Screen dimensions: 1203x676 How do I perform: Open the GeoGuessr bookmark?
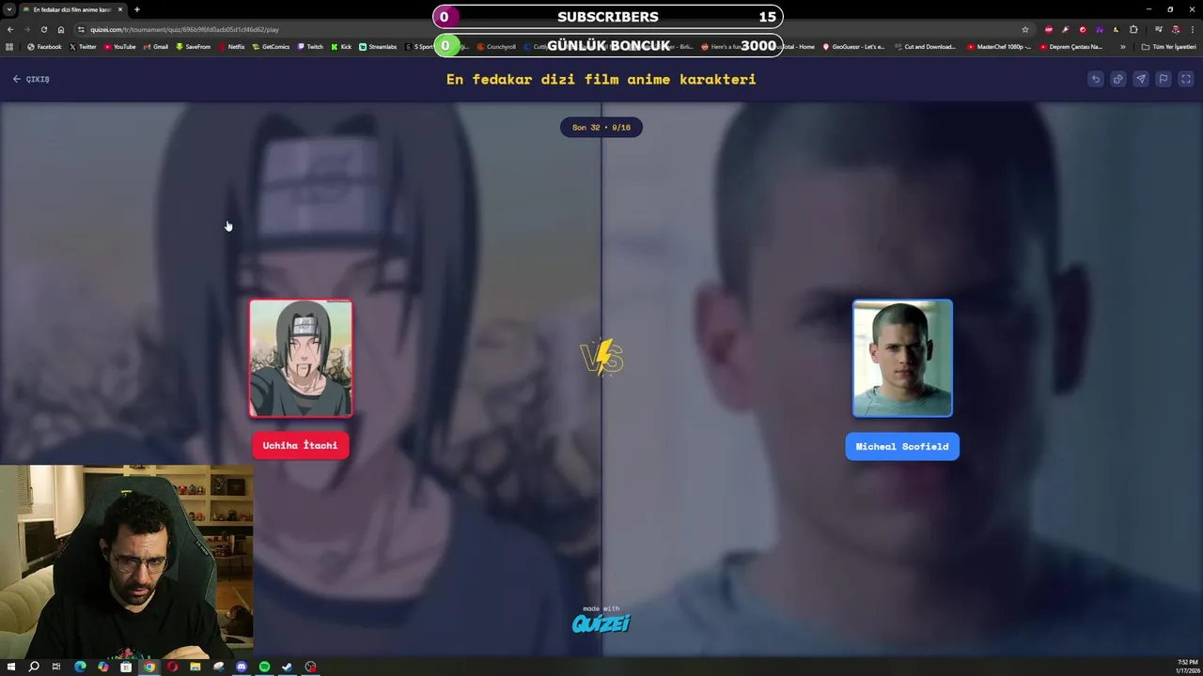(853, 47)
